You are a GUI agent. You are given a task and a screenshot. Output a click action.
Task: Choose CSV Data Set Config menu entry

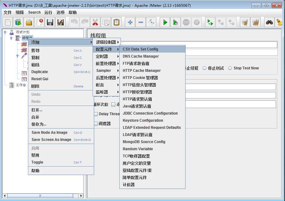140,49
